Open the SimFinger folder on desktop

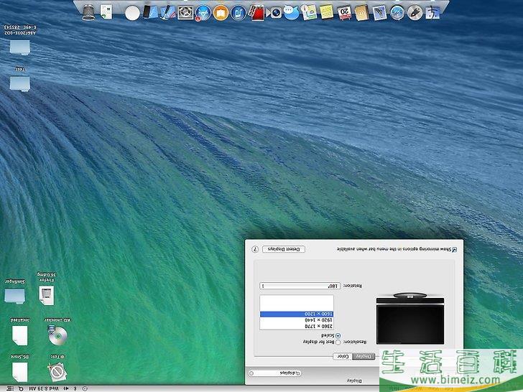[x=14, y=295]
